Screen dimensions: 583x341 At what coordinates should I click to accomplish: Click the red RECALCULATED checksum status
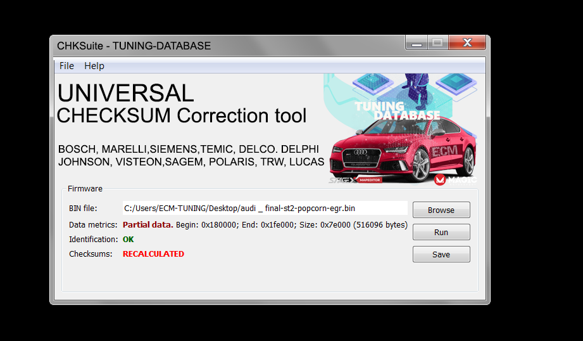point(153,254)
